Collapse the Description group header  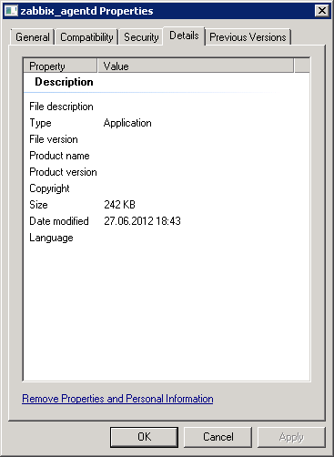pos(64,82)
